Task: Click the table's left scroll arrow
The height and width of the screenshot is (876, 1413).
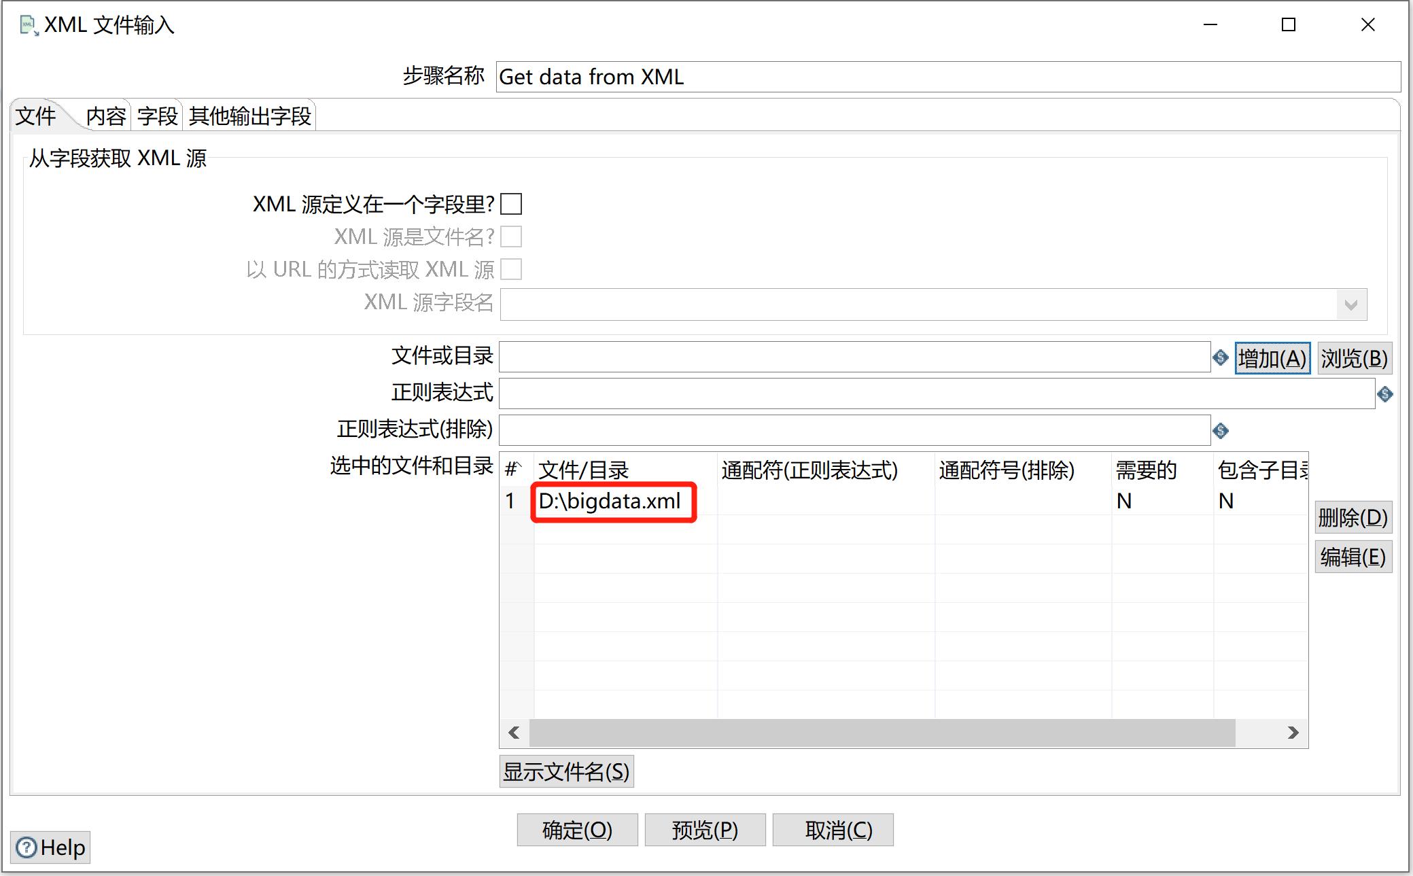Action: 514,733
